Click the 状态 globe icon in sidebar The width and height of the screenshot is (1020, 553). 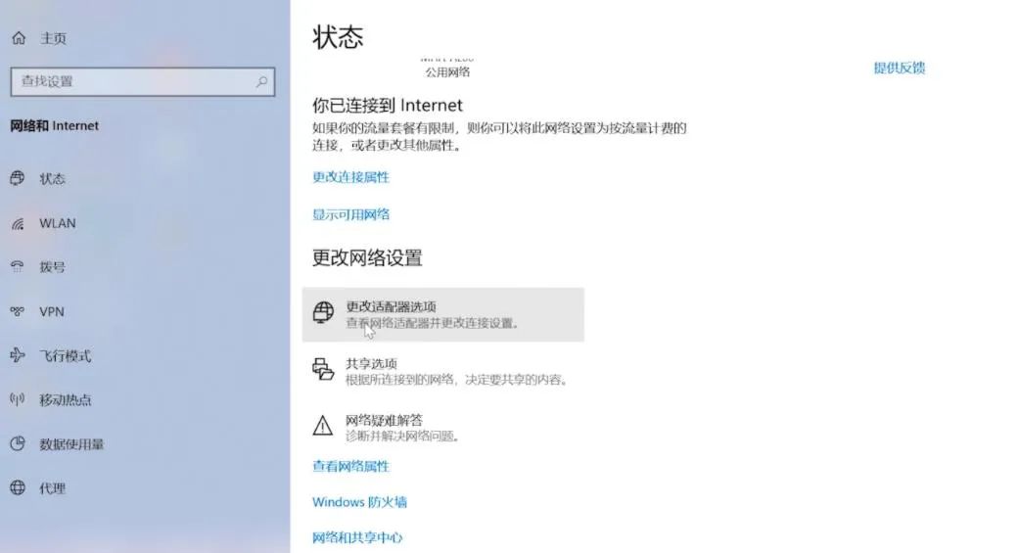[18, 178]
